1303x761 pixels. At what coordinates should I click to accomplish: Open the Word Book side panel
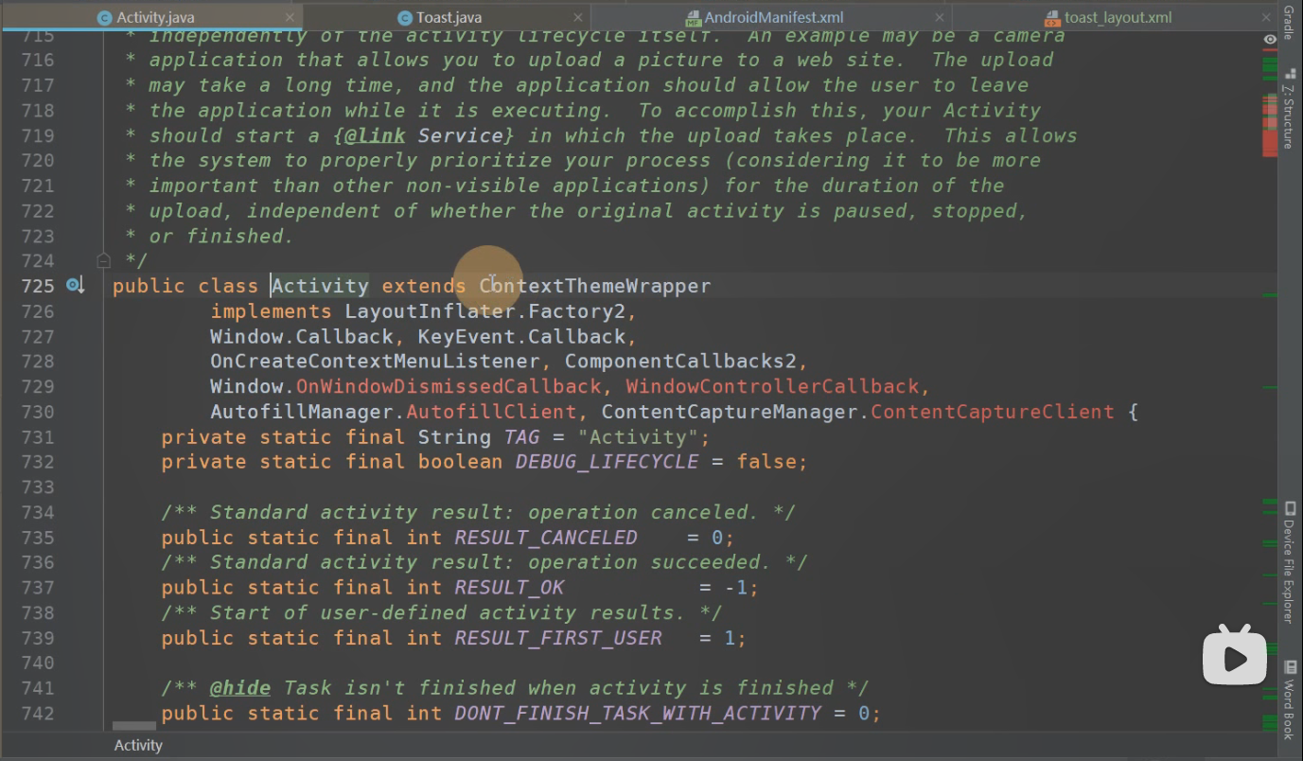tap(1289, 700)
